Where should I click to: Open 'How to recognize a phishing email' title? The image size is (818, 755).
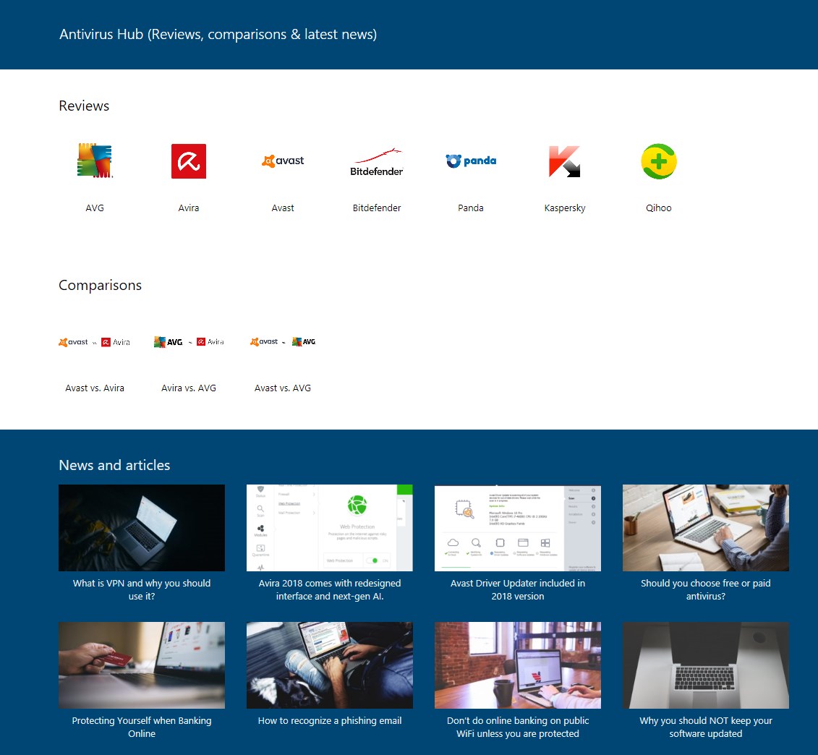coord(330,720)
